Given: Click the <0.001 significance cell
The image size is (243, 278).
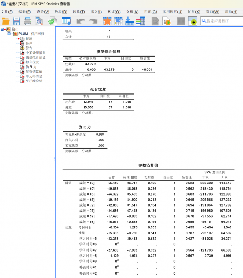Looking at the screenshot, I should (147, 69).
